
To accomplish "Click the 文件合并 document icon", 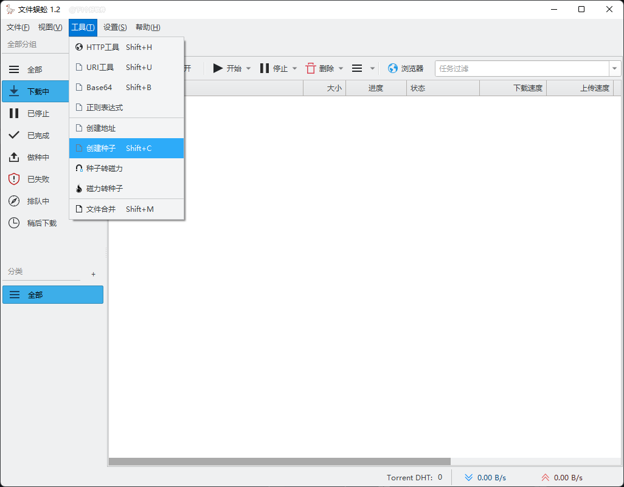I will coord(79,209).
